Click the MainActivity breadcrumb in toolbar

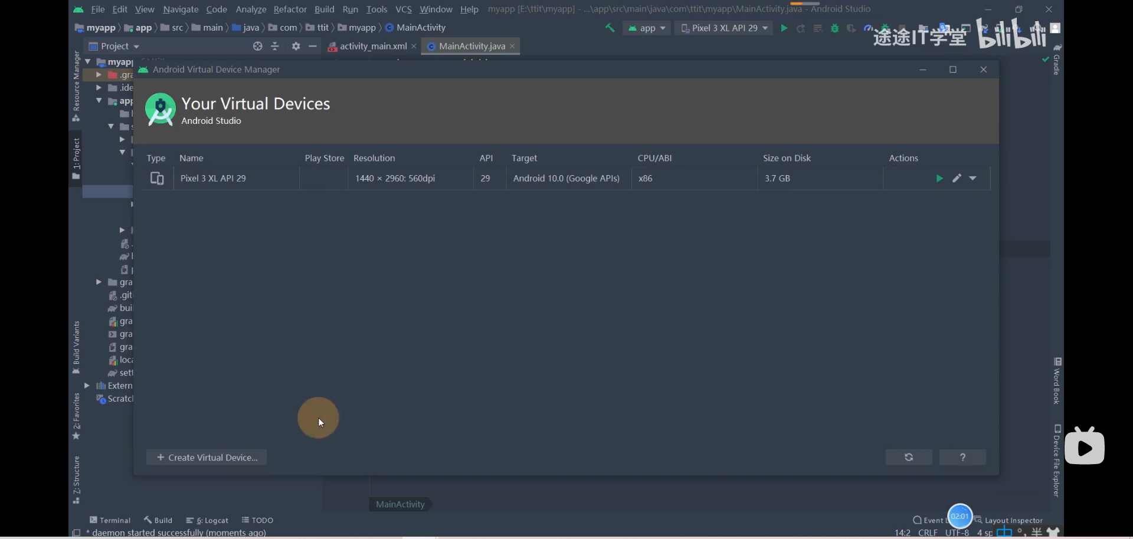415,28
